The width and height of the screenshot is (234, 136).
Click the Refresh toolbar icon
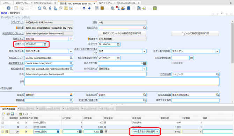point(39,8)
